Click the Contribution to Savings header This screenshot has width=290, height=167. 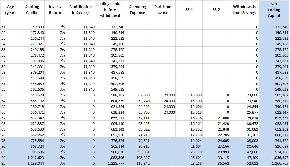tap(80, 10)
